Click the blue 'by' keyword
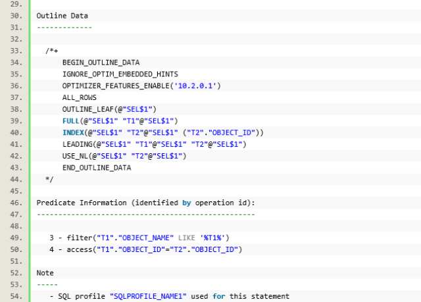The height and width of the screenshot is (302, 421). click(187, 203)
